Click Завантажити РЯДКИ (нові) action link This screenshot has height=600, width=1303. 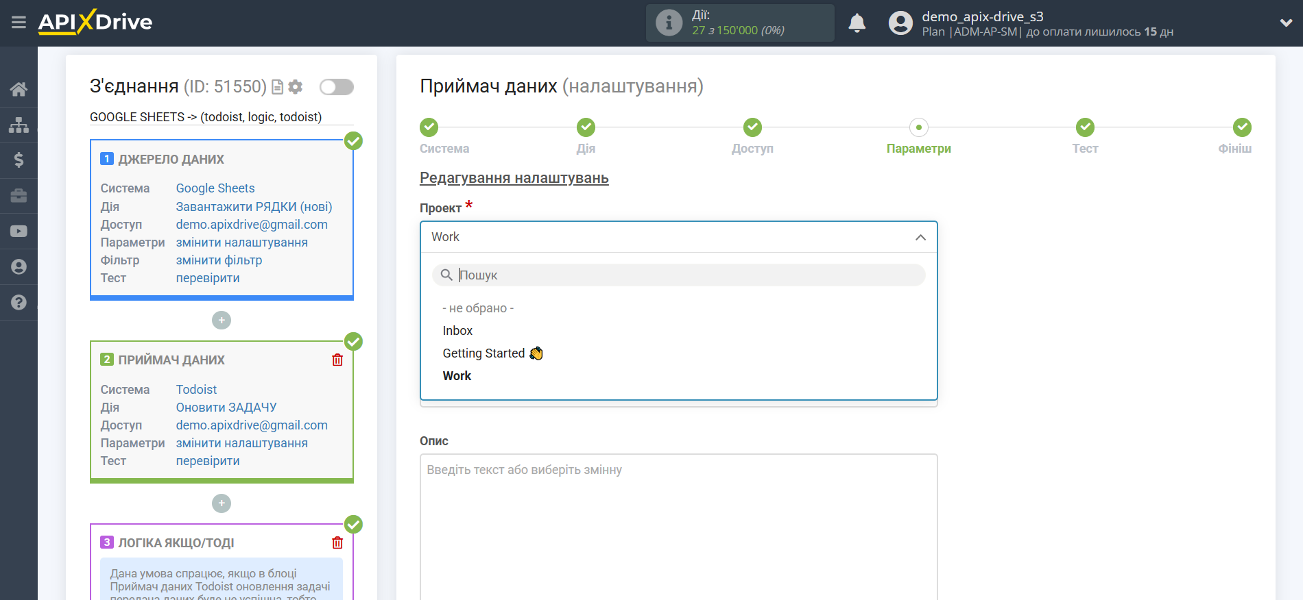pyautogui.click(x=254, y=207)
